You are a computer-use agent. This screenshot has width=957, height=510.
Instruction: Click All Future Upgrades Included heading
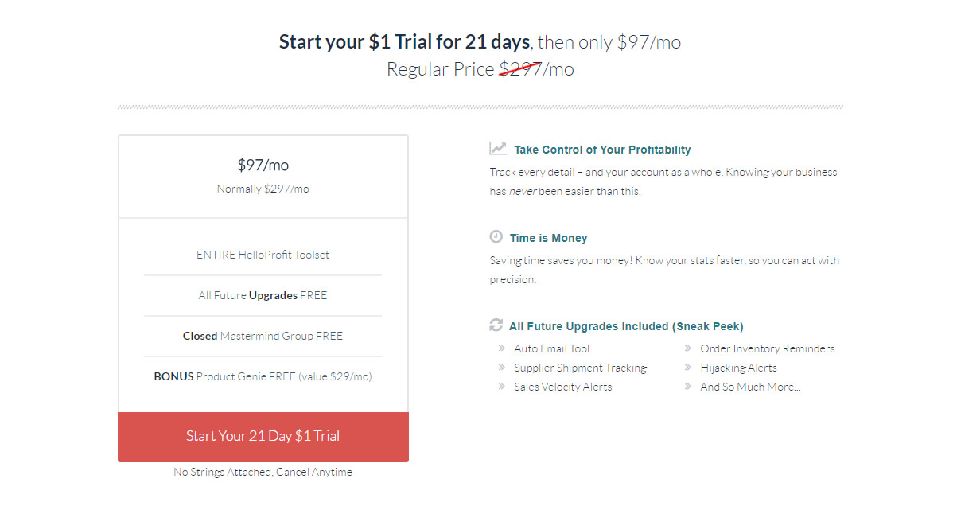click(x=626, y=326)
